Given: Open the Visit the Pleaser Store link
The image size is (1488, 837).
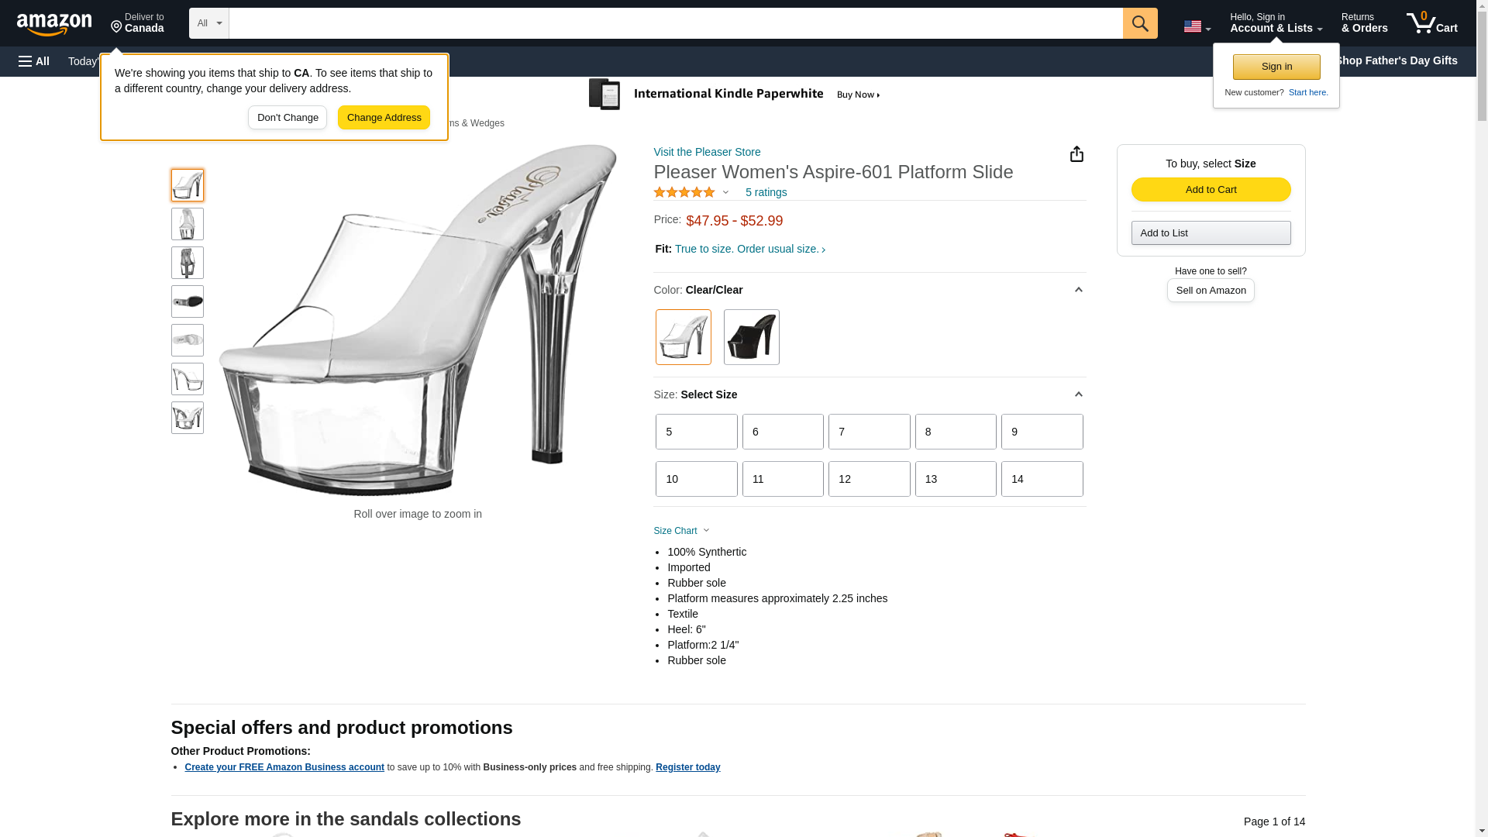Looking at the screenshot, I should coord(707,152).
